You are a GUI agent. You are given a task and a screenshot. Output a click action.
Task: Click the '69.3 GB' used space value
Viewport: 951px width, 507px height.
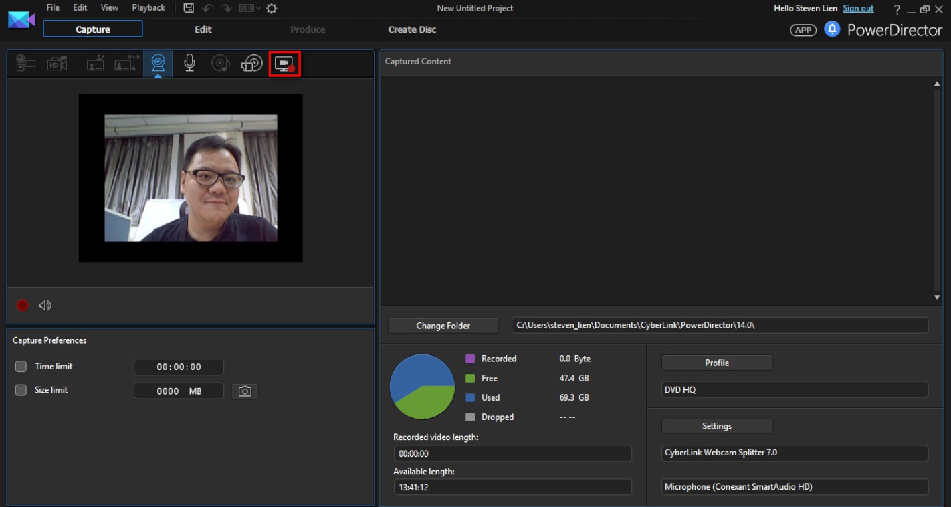click(x=574, y=397)
